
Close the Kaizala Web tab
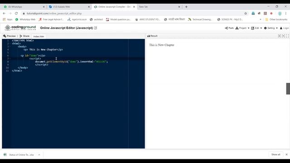click(x=89, y=7)
